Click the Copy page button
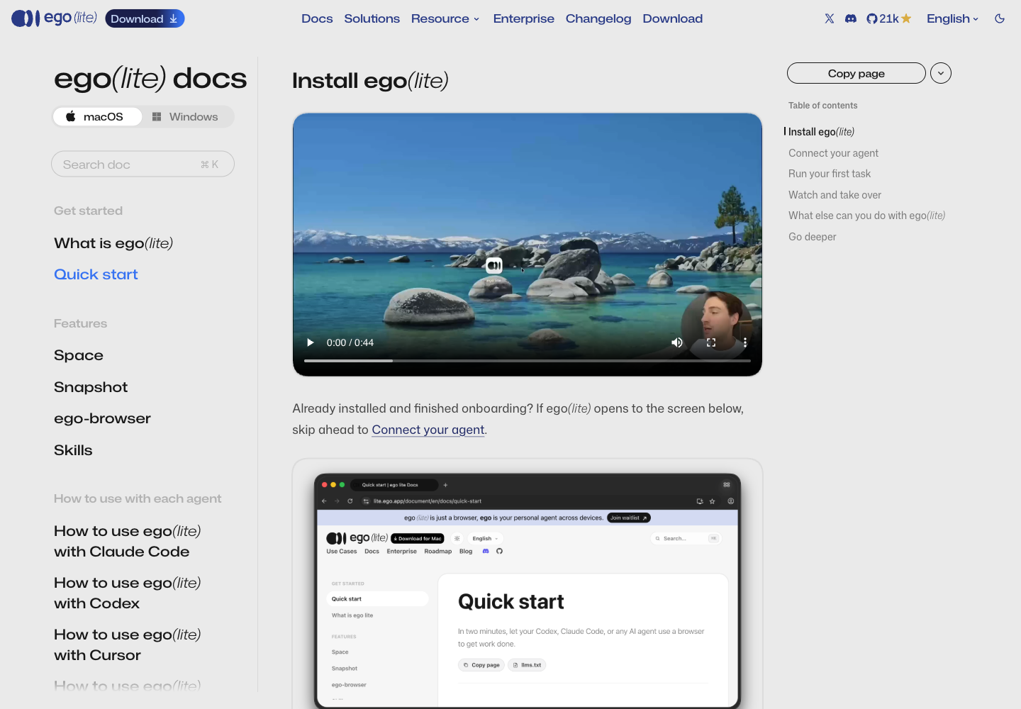This screenshot has height=709, width=1021. click(857, 73)
